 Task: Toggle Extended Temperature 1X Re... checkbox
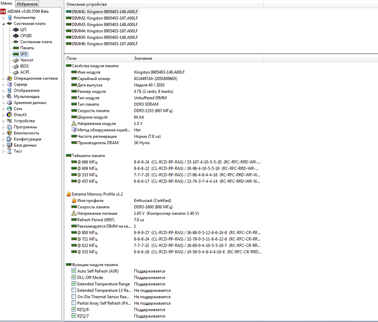tap(74, 290)
